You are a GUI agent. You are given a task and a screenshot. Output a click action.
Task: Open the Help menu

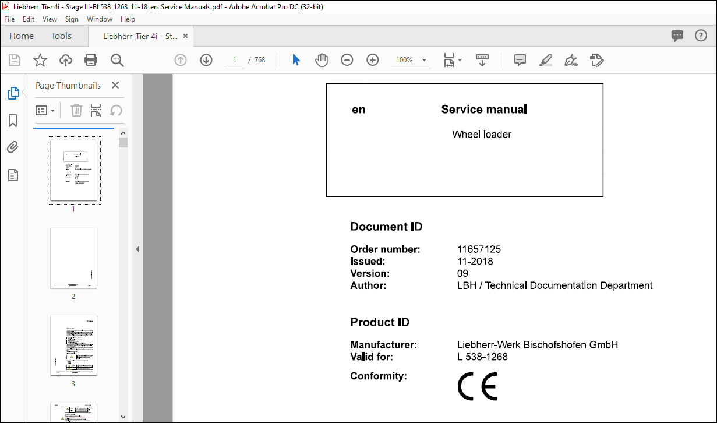128,19
